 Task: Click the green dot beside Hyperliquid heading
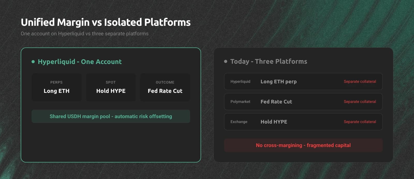point(33,62)
